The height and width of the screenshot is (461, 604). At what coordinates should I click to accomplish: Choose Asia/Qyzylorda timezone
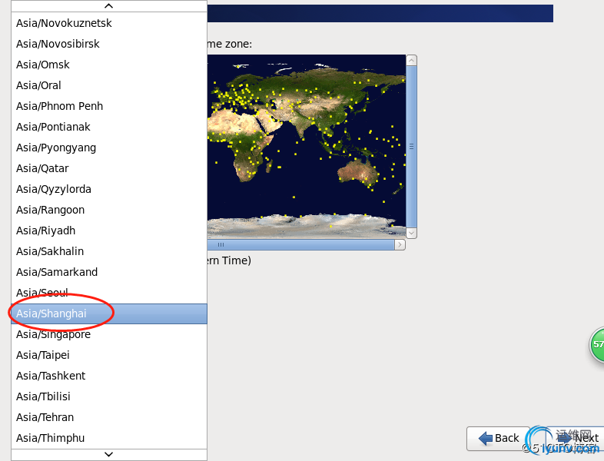pyautogui.click(x=109, y=189)
